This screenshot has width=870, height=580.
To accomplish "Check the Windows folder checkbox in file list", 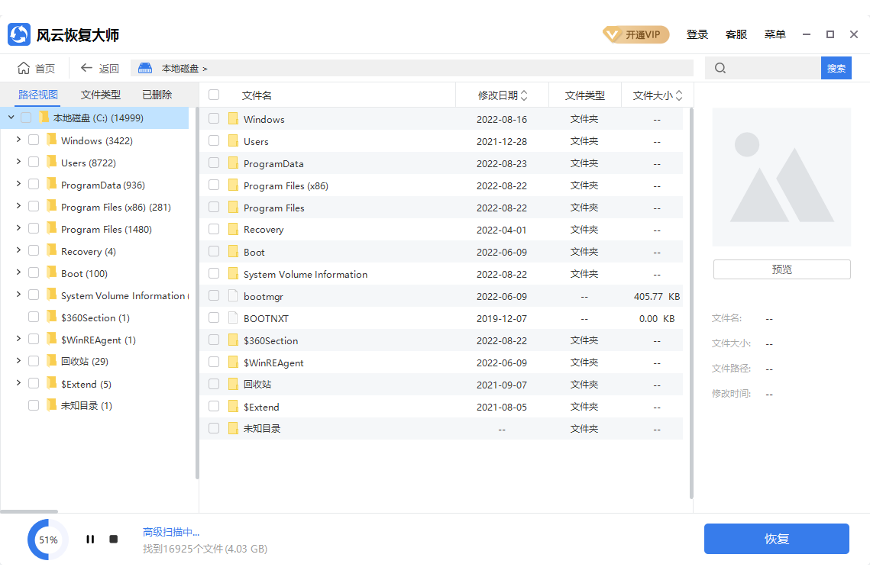I will click(214, 119).
